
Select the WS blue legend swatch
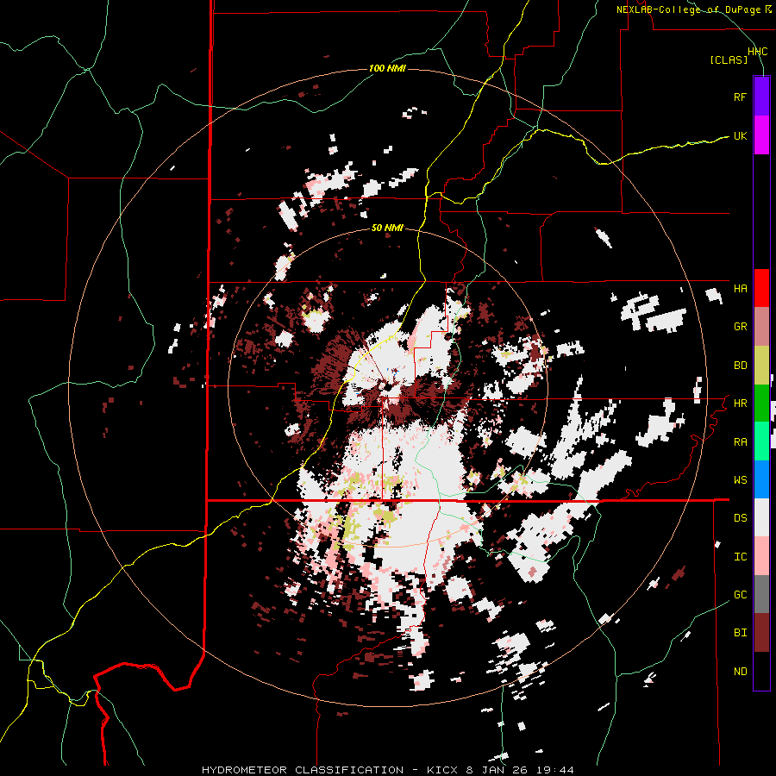pyautogui.click(x=761, y=479)
